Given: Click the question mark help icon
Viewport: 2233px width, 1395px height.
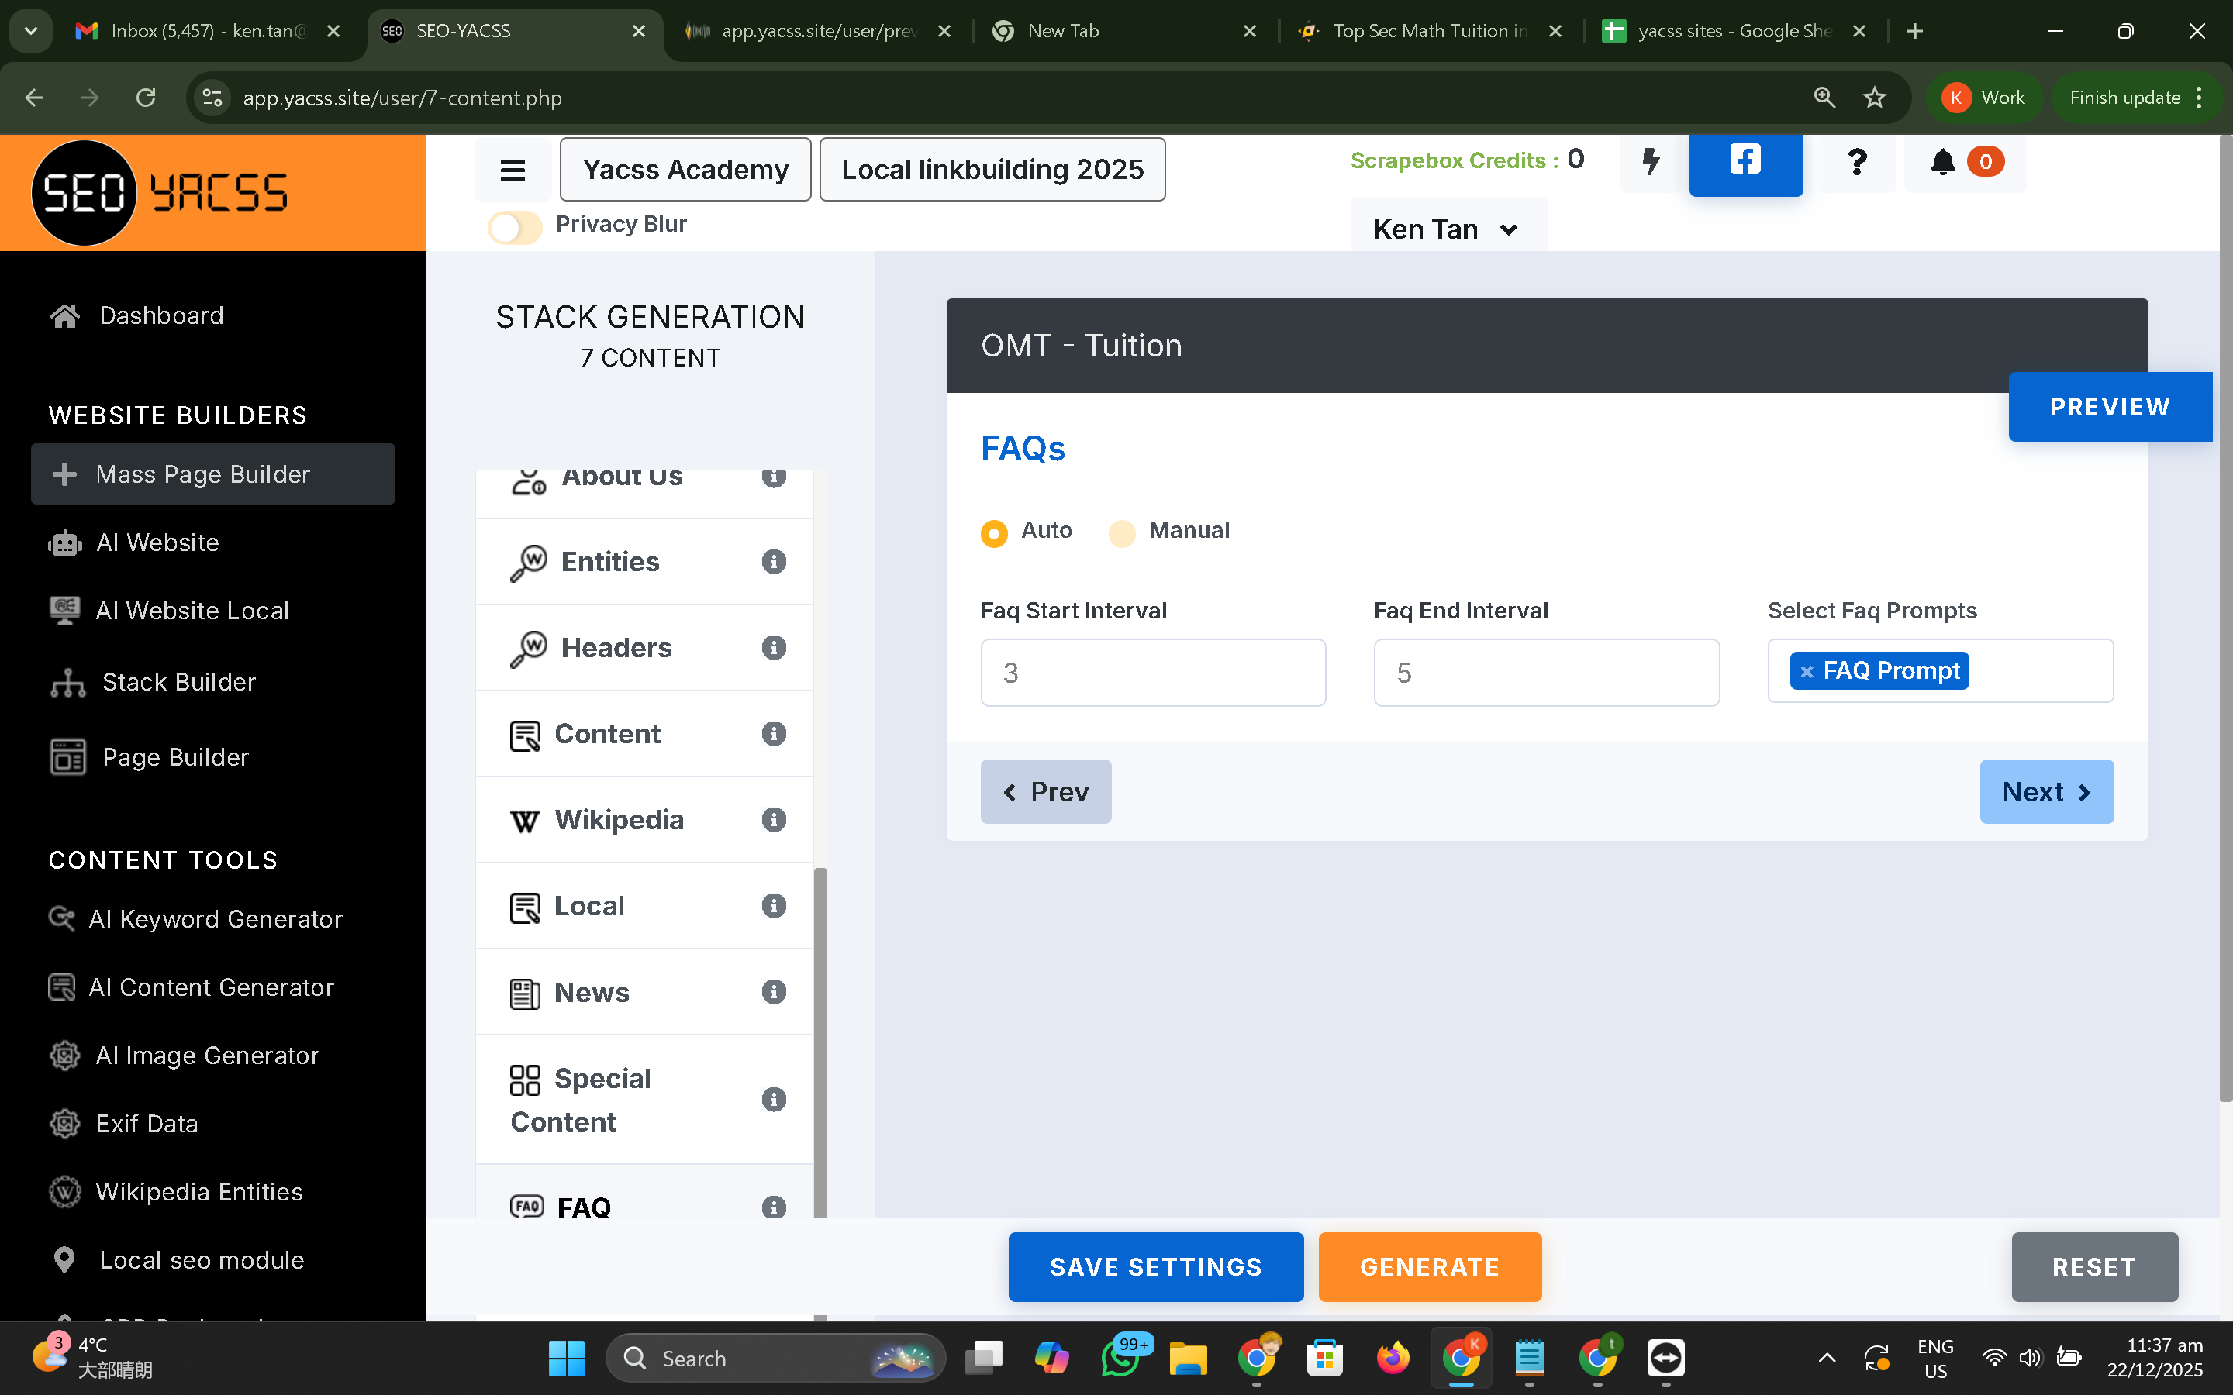Looking at the screenshot, I should pos(1856,163).
